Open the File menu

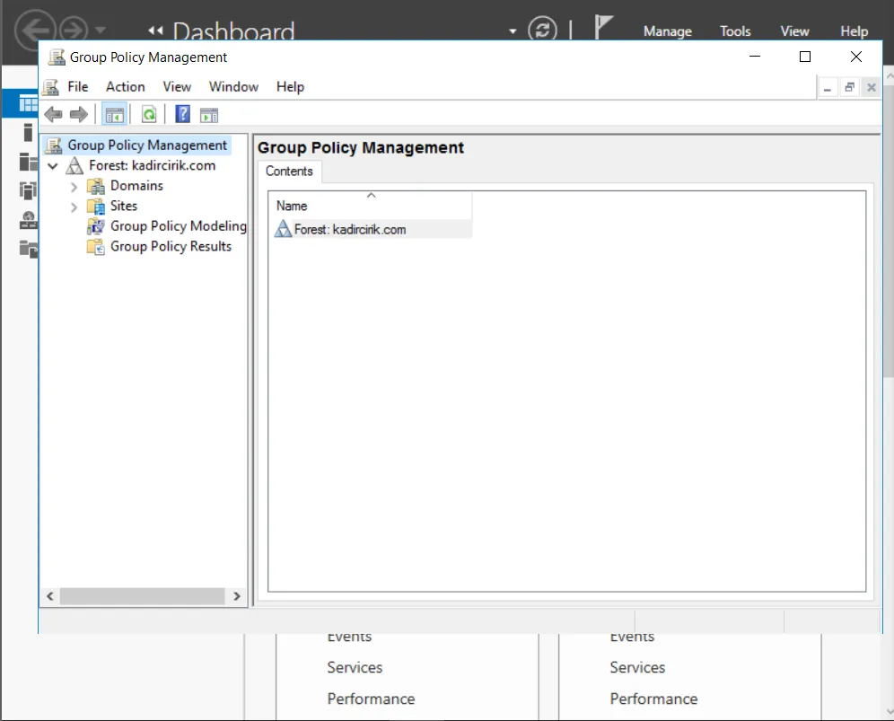pyautogui.click(x=77, y=87)
